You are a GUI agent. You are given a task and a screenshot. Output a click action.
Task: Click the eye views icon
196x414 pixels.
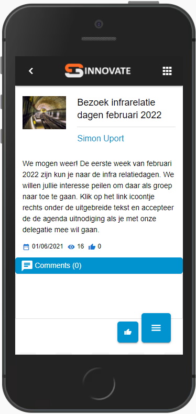(71, 247)
